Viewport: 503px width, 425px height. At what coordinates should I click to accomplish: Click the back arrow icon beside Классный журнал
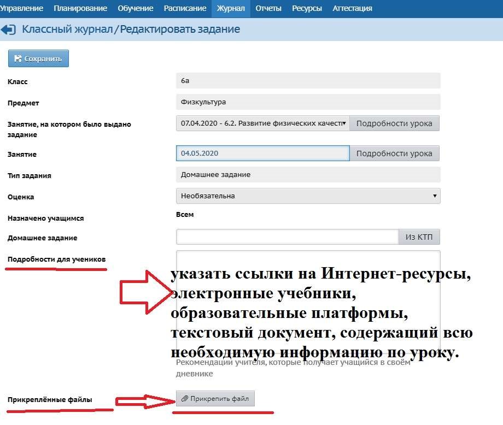pos(8,29)
